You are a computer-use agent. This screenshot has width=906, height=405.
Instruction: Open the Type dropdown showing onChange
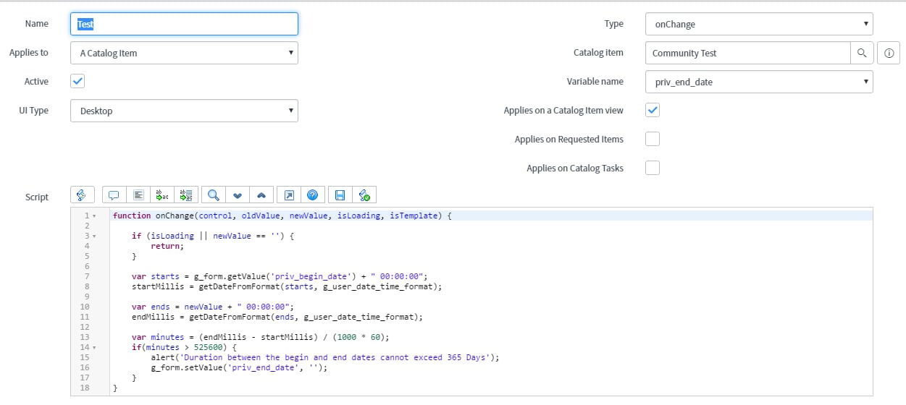(759, 24)
